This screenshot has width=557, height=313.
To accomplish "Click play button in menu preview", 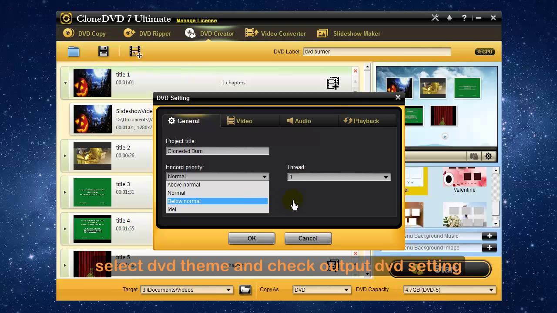I will click(445, 137).
